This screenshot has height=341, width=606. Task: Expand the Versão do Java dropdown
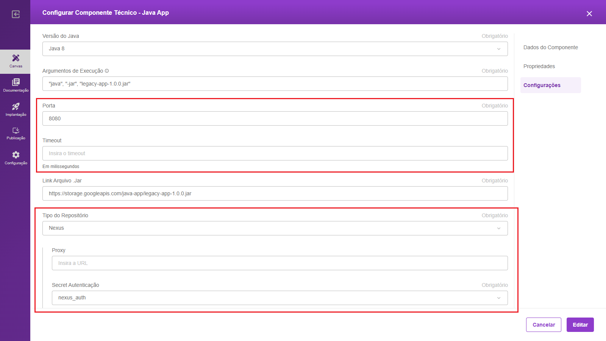(x=275, y=49)
